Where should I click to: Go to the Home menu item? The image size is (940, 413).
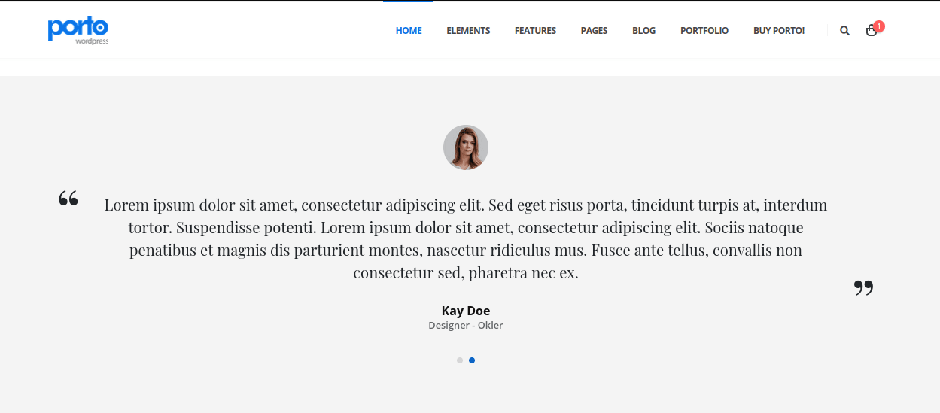pos(409,31)
